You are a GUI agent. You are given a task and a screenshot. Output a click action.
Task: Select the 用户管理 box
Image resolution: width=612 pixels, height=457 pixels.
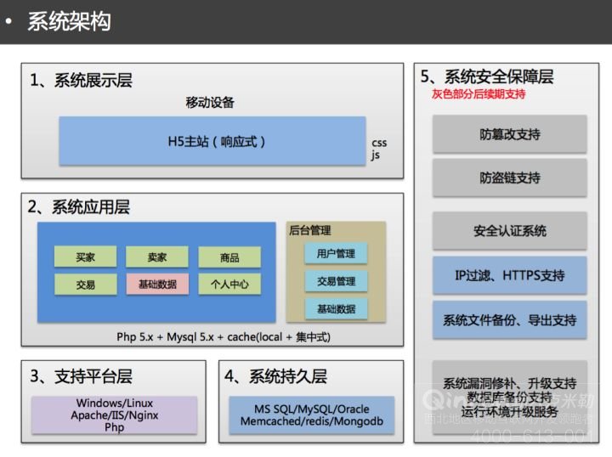click(336, 253)
